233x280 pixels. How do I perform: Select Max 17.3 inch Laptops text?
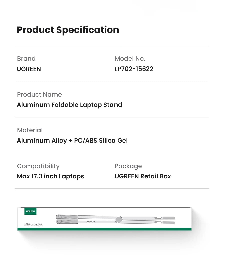click(x=50, y=176)
